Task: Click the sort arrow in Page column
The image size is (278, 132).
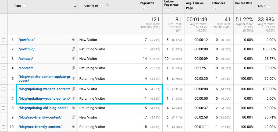Action: tap(75, 6)
